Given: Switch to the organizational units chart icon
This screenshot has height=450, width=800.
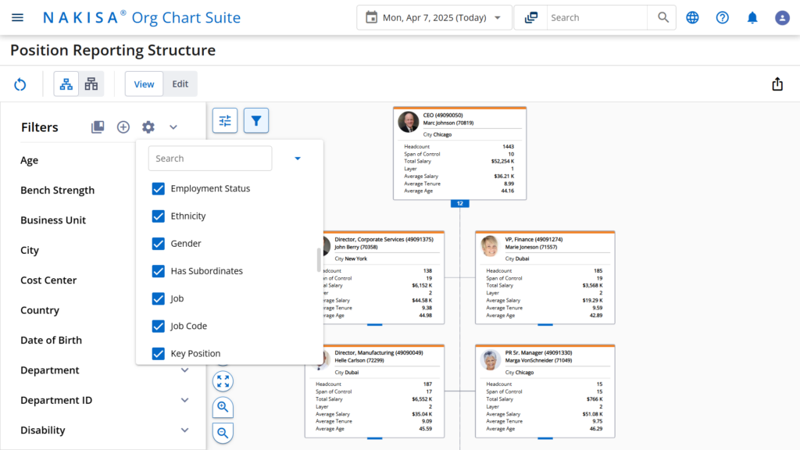Looking at the screenshot, I should pos(91,84).
